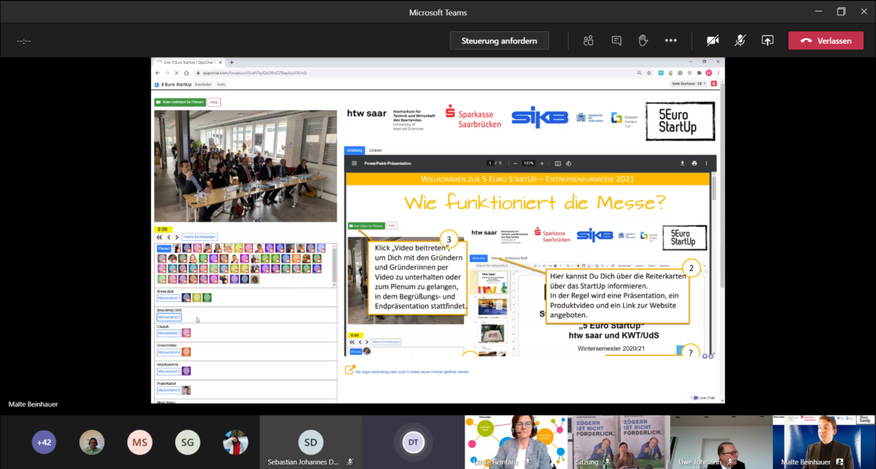Open the more actions ellipsis menu
This screenshot has height=469, width=876.
click(670, 41)
